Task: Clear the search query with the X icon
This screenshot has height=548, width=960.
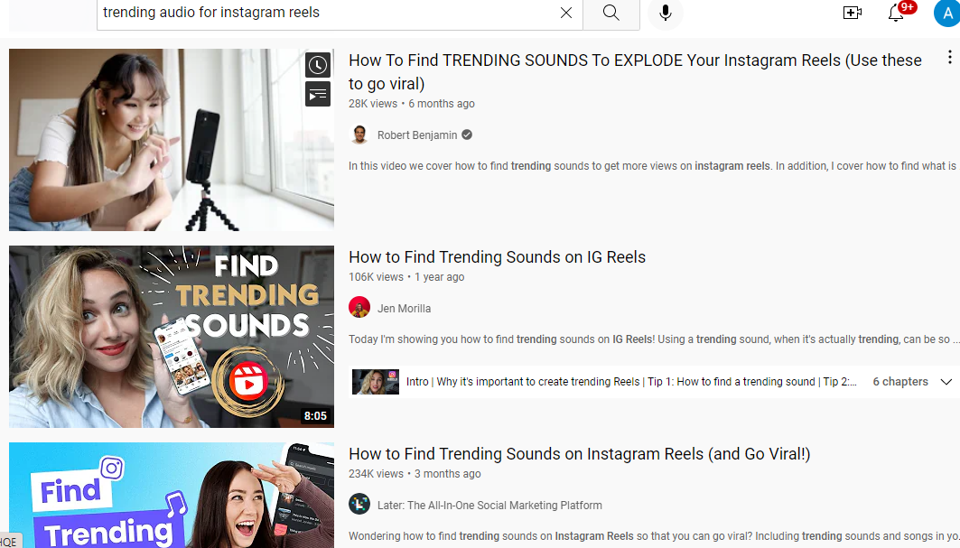Action: [566, 14]
